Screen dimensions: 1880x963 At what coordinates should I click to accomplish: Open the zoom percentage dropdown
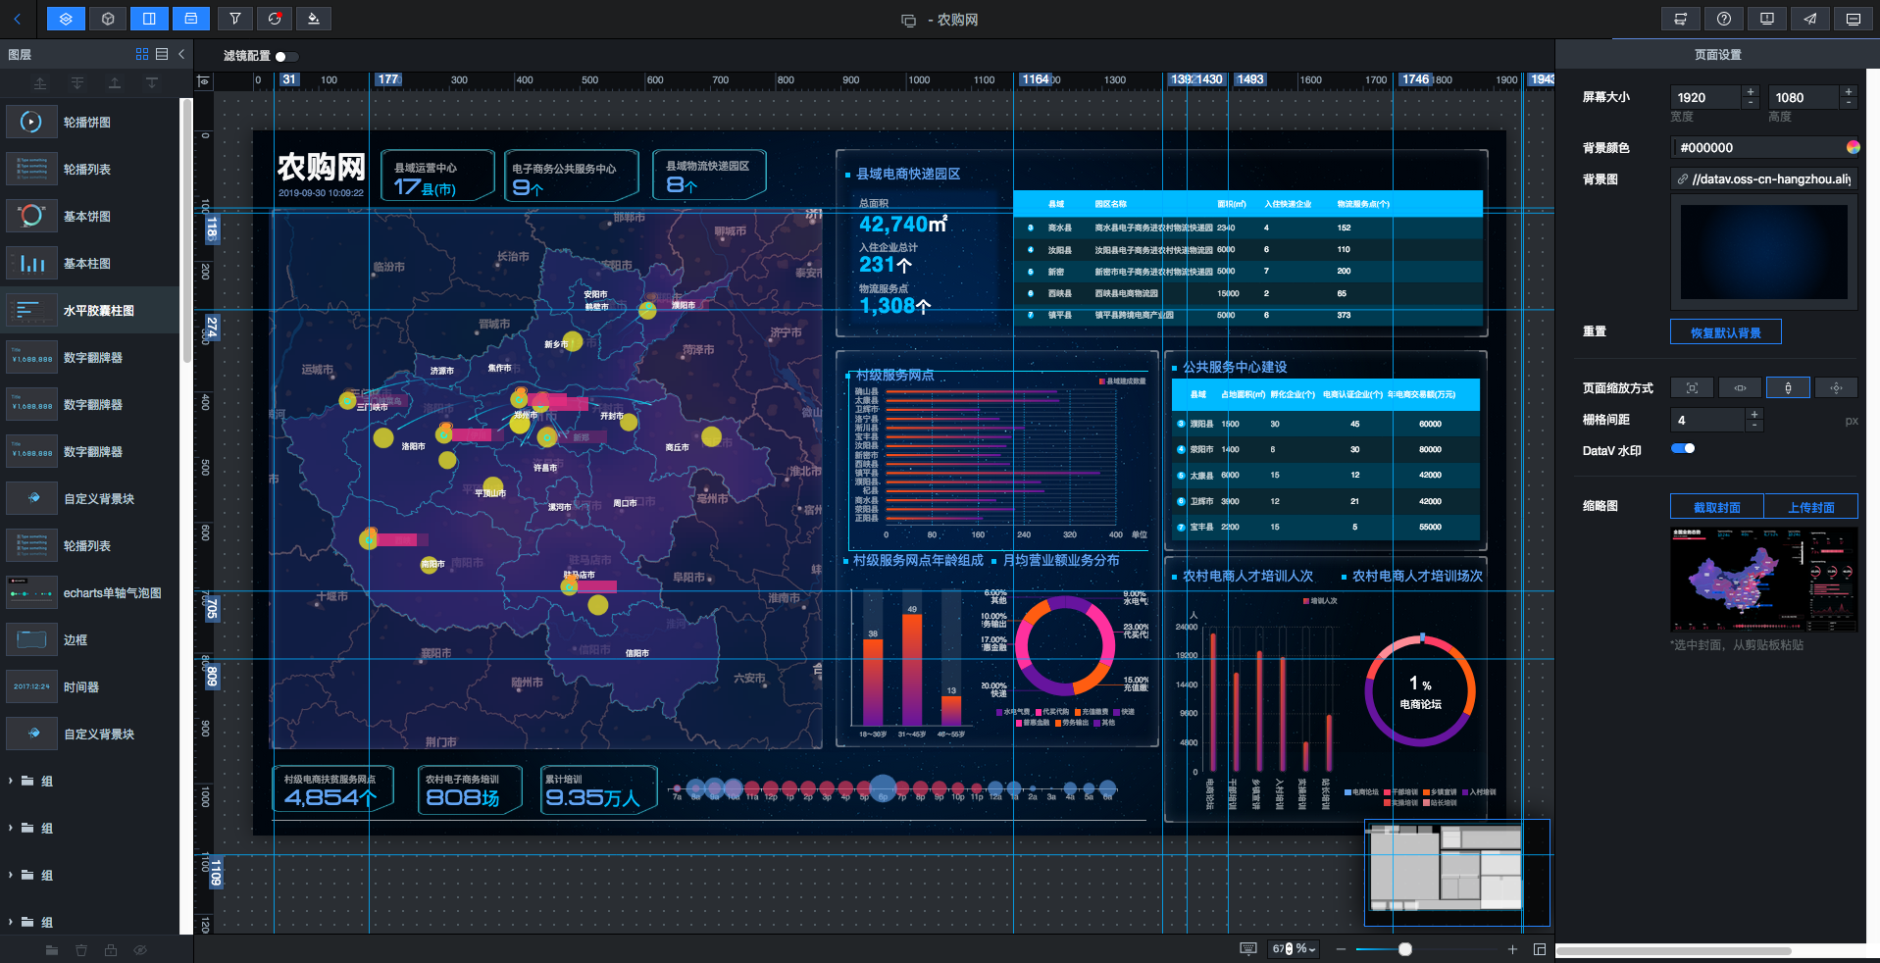pos(1295,948)
